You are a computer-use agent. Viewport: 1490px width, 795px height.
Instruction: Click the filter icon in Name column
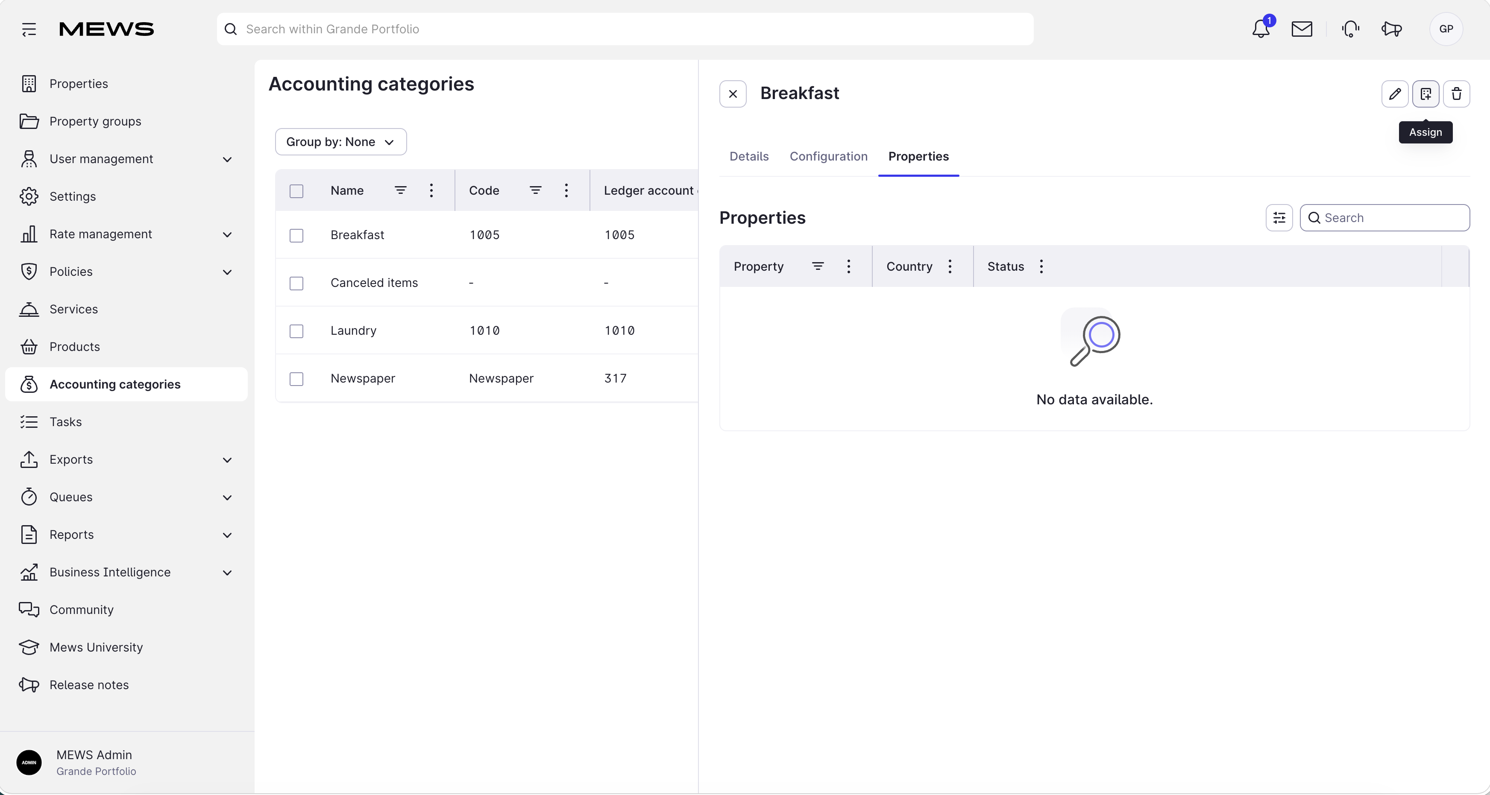[x=400, y=190]
